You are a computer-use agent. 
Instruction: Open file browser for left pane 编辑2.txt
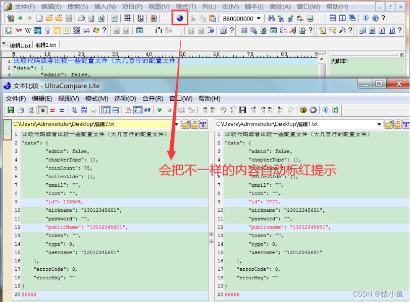tap(185, 124)
